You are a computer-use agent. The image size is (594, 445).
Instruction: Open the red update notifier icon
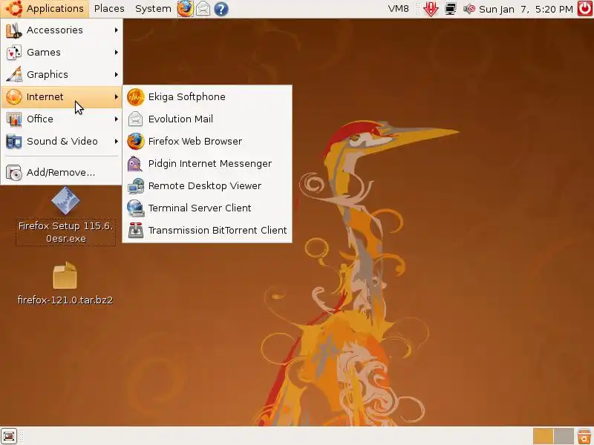coord(431,9)
